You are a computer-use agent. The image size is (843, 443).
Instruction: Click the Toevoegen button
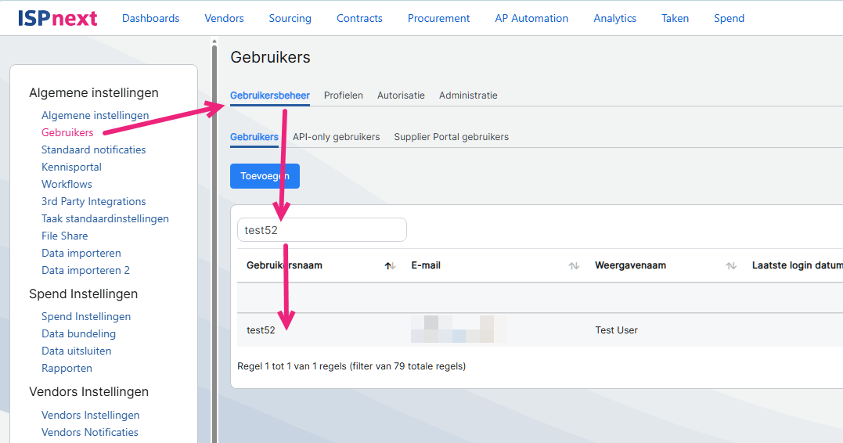tap(265, 176)
